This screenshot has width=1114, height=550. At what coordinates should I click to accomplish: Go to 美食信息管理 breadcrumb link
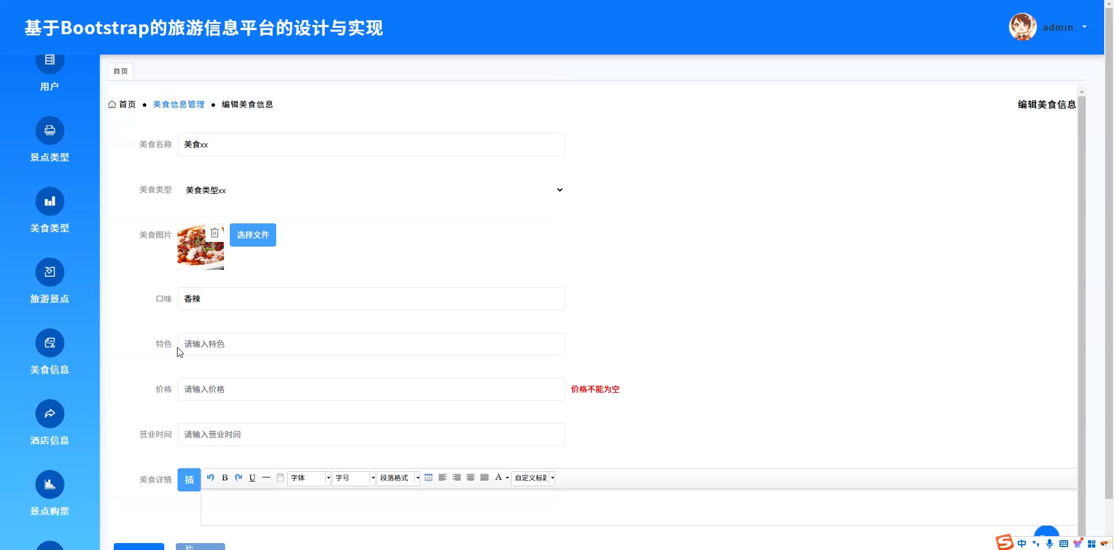coord(179,104)
